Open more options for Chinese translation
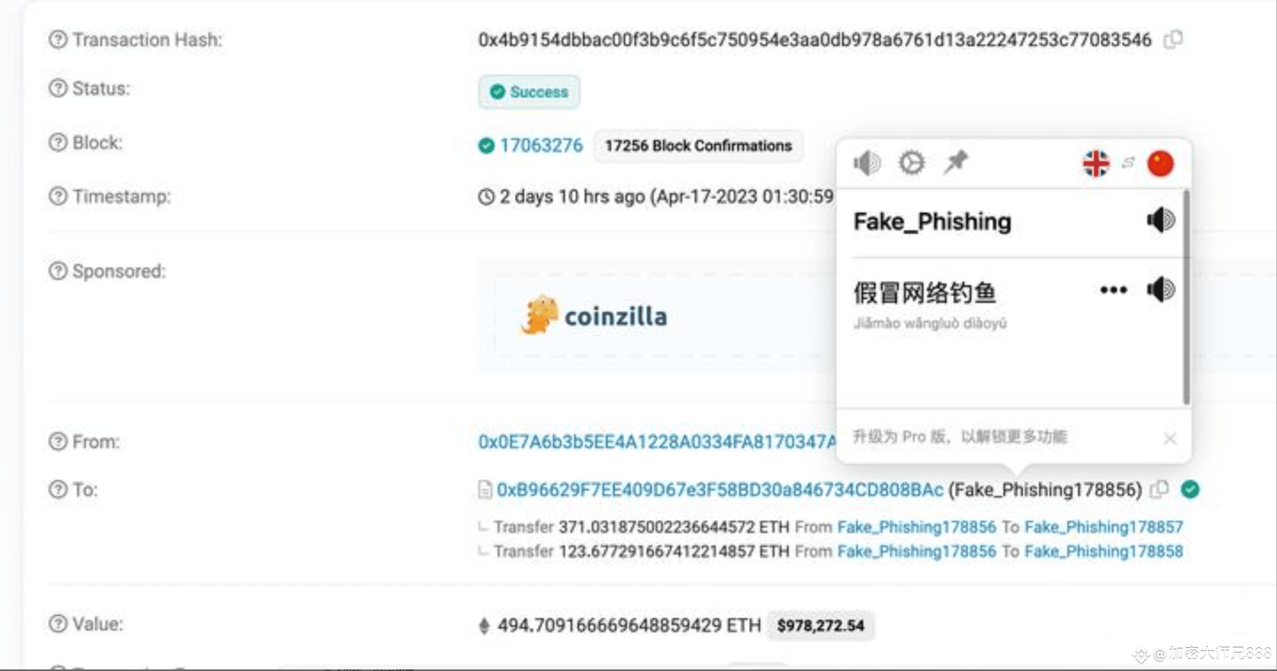The height and width of the screenshot is (671, 1277). [1113, 290]
